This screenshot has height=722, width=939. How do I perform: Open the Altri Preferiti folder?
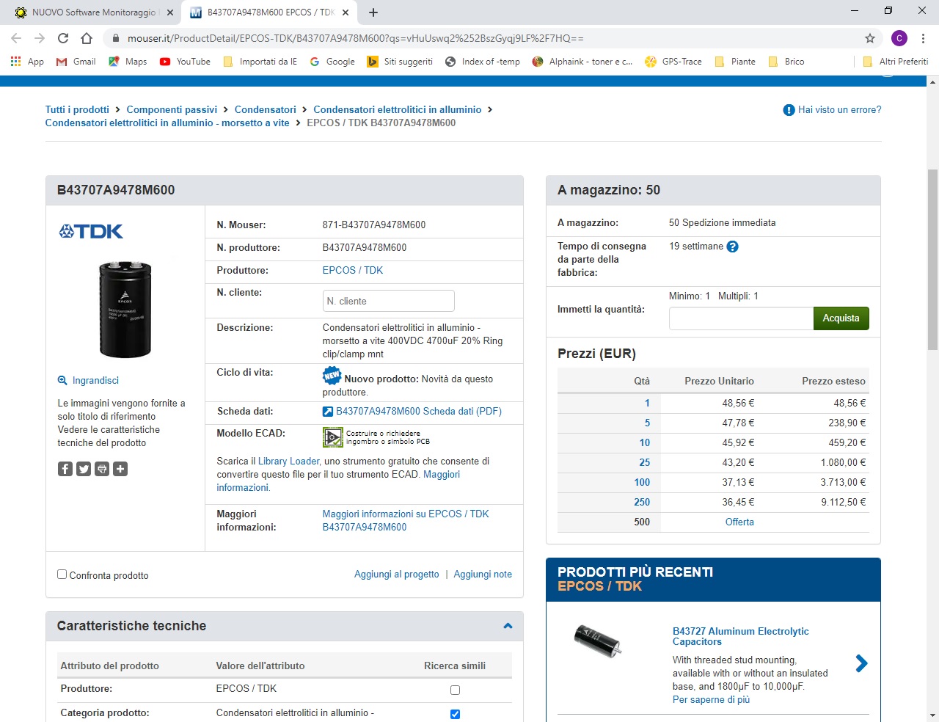point(896,62)
